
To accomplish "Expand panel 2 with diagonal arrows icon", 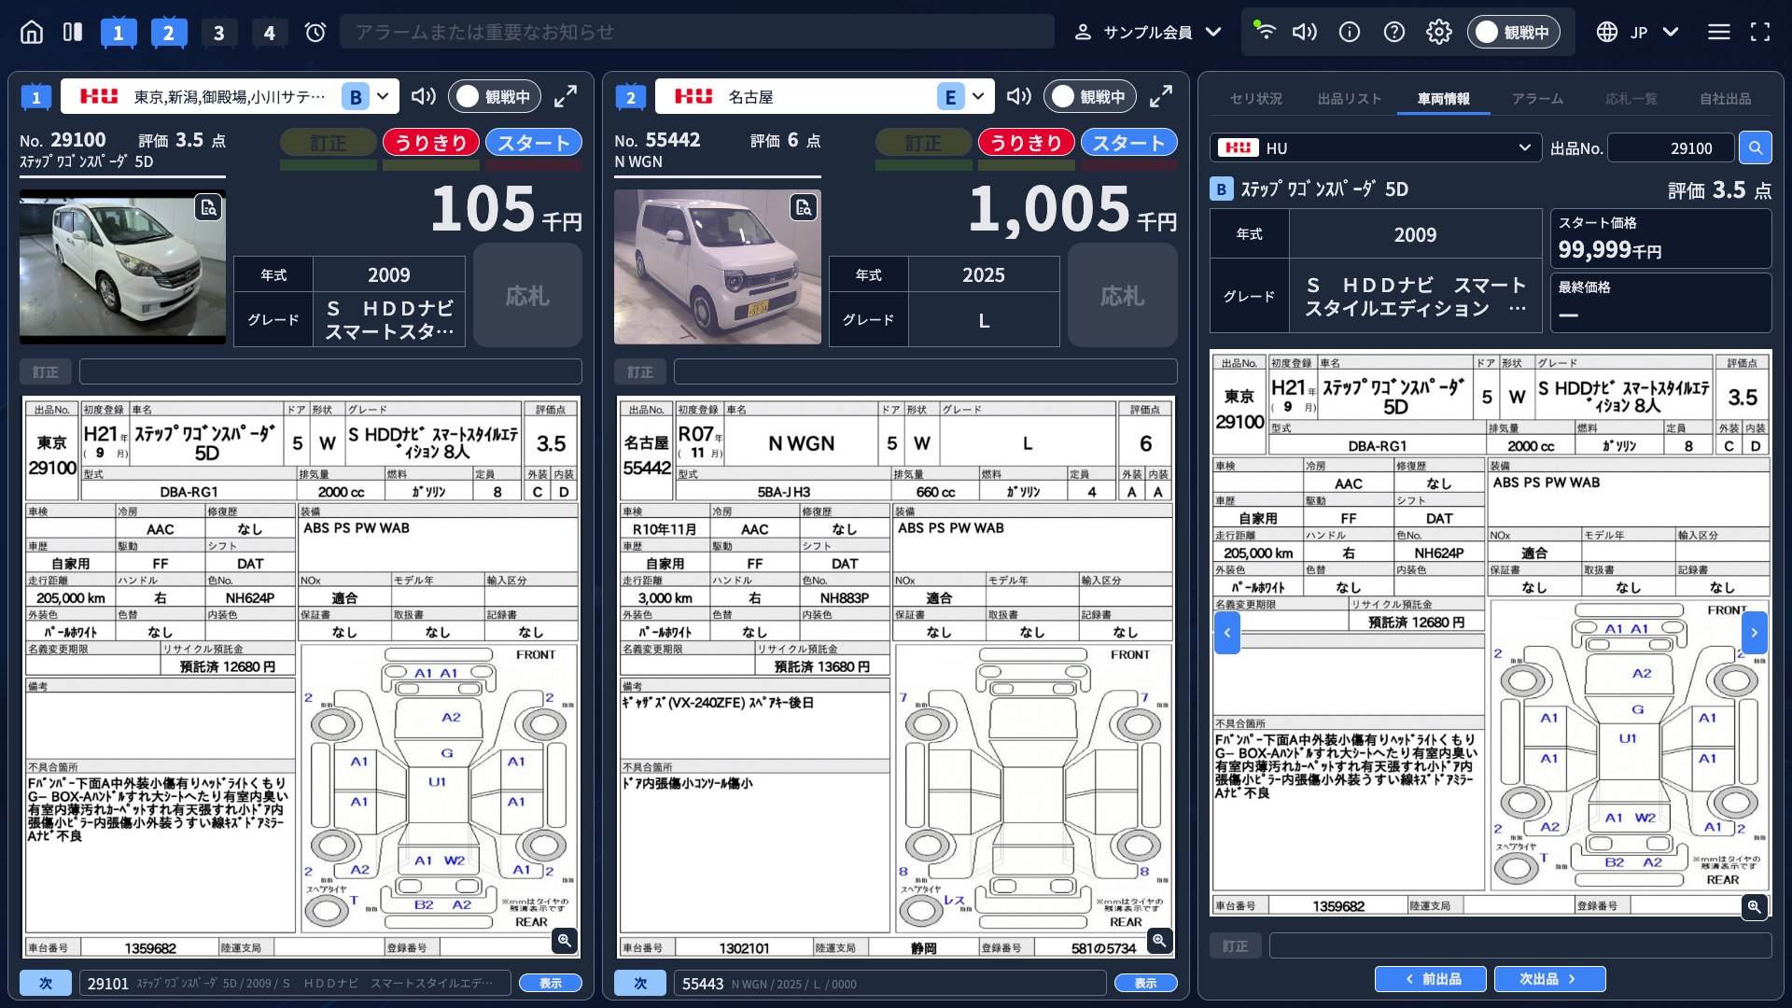I will pyautogui.click(x=1161, y=96).
